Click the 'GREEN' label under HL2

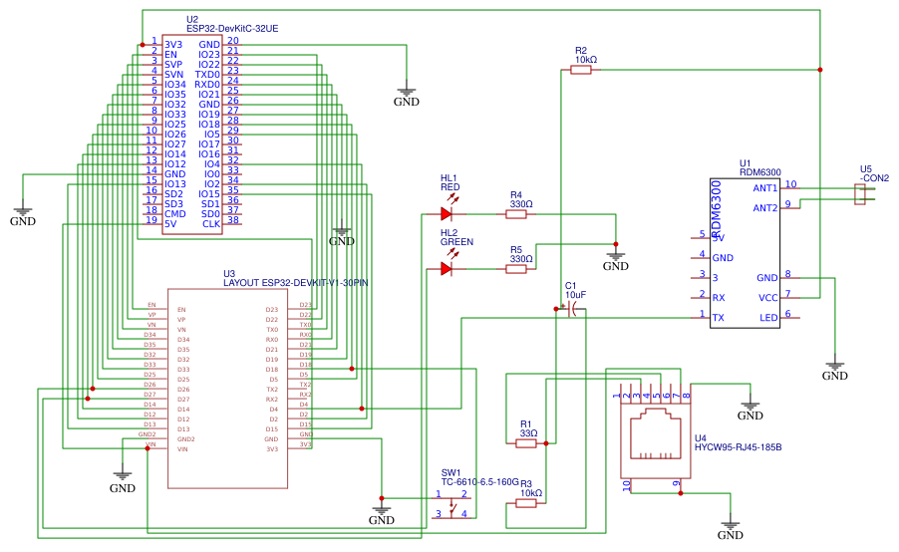[x=456, y=242]
